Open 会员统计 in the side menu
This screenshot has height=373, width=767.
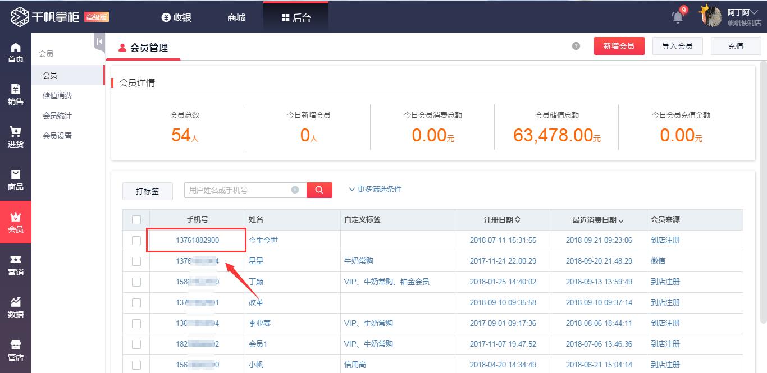point(57,116)
